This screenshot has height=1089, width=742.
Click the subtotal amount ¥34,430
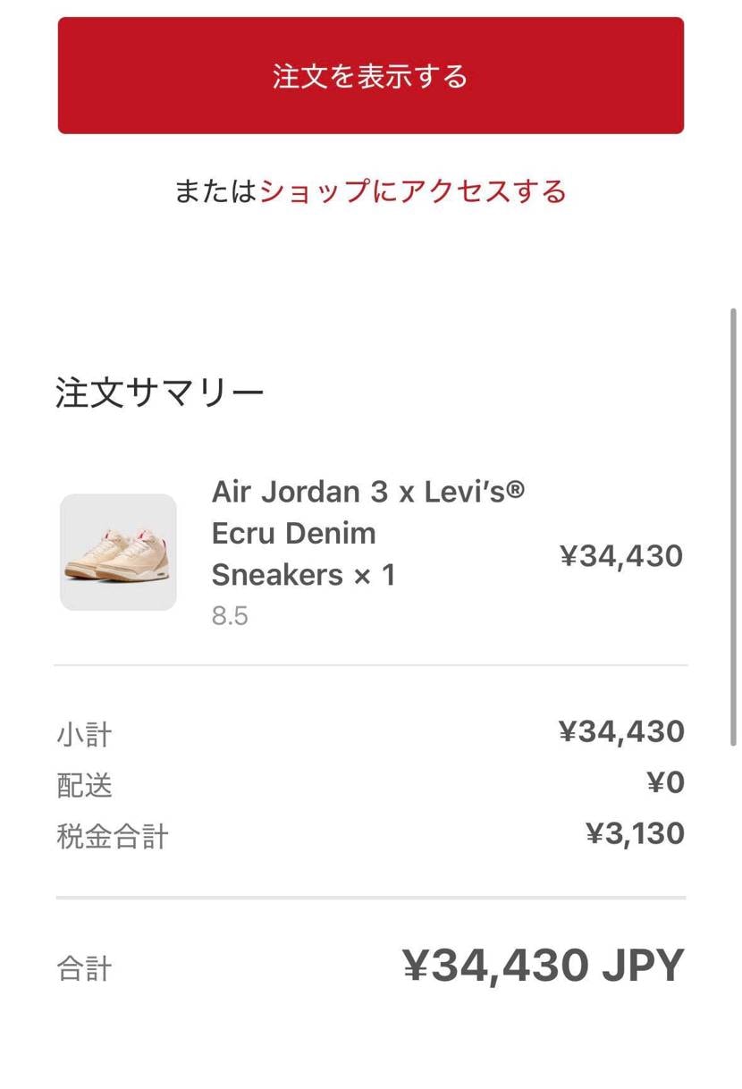click(621, 731)
